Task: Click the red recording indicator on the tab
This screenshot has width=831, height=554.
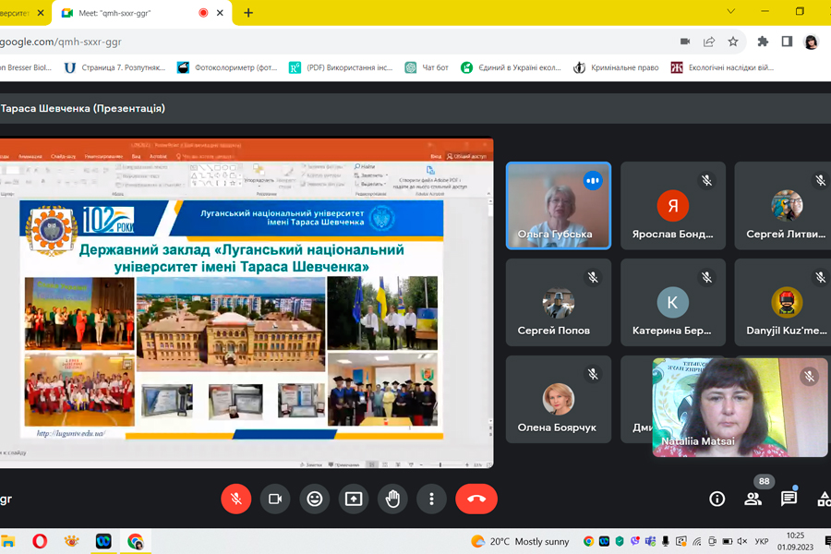Action: tap(203, 13)
